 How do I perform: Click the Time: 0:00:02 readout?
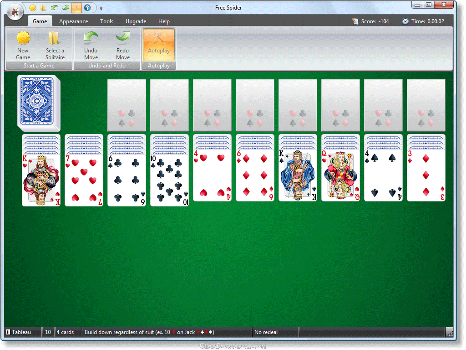click(x=428, y=21)
